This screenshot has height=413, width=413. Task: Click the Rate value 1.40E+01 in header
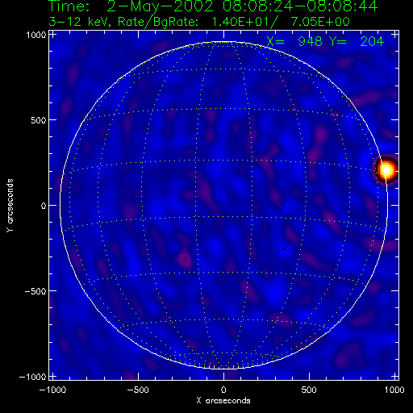pyautogui.click(x=241, y=22)
